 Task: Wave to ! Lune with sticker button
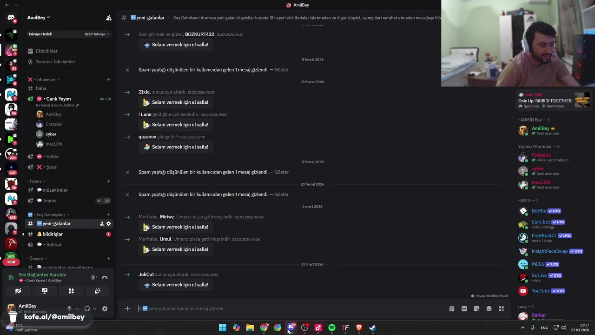[x=176, y=125]
